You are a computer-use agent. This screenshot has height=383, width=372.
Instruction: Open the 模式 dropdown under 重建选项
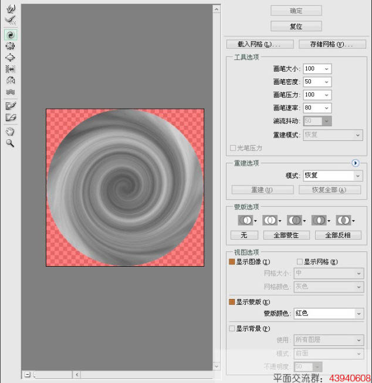click(333, 176)
